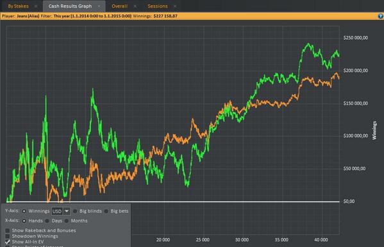Select the Cash Results Graph tab
This screenshot has width=384, height=247.
(x=70, y=6)
